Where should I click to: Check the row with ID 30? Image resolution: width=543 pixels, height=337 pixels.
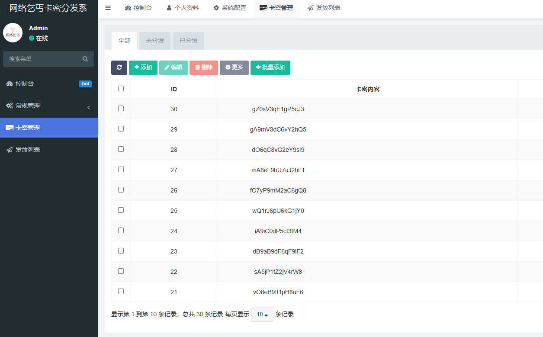121,109
